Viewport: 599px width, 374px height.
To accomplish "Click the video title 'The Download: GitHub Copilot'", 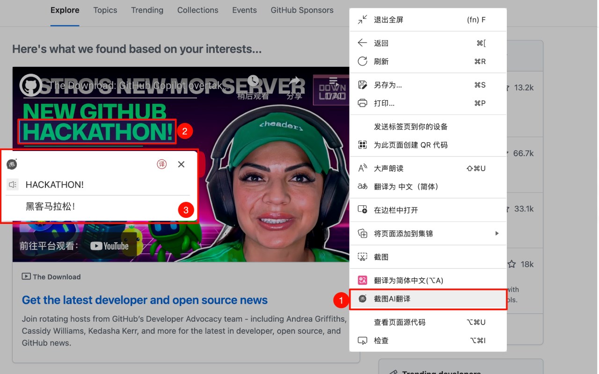I will click(x=139, y=86).
